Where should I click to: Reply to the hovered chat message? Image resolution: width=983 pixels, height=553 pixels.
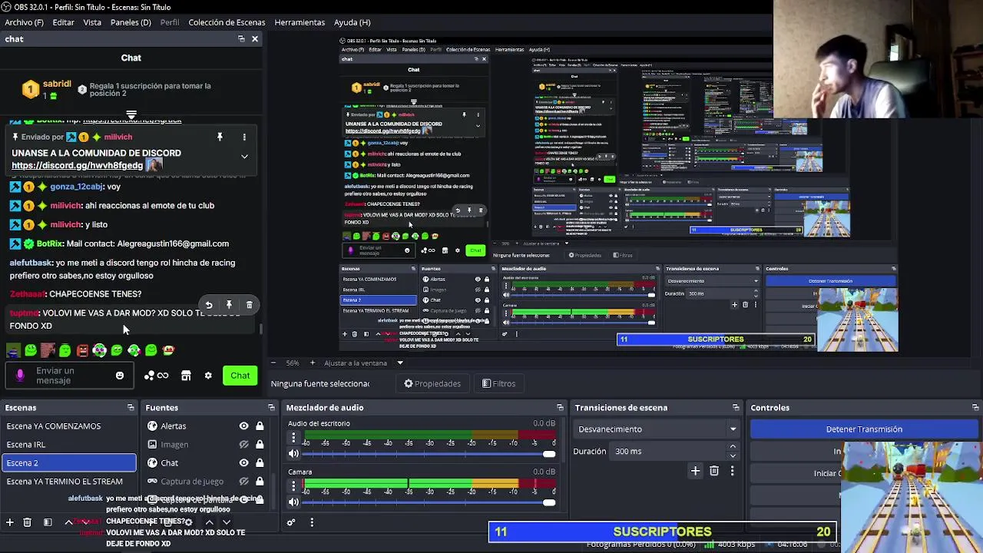coord(209,305)
